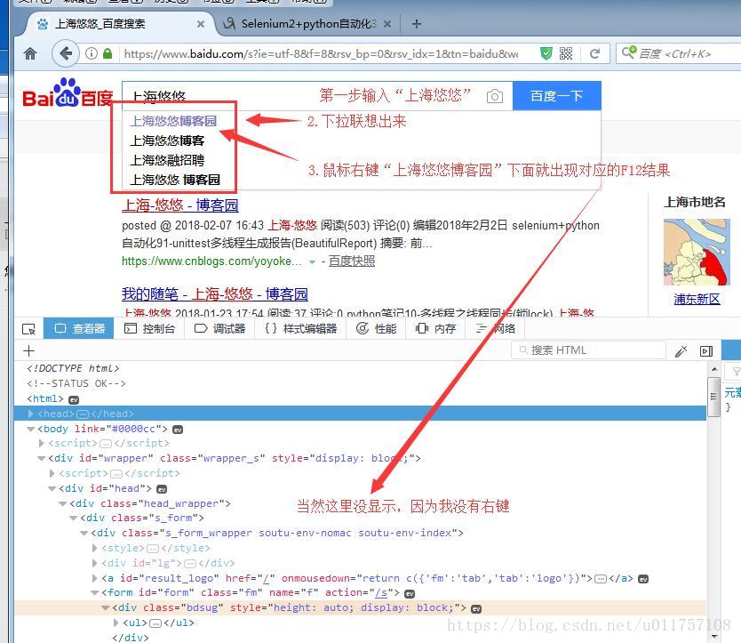Focus the browser URL address bar
Viewport: 741px width, 643px height.
click(x=322, y=53)
